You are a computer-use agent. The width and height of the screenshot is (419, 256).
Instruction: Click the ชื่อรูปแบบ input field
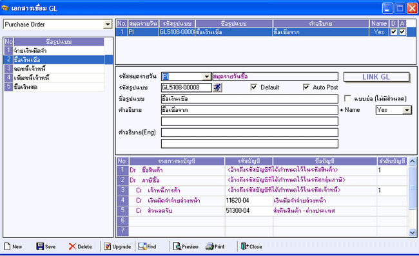click(x=249, y=98)
